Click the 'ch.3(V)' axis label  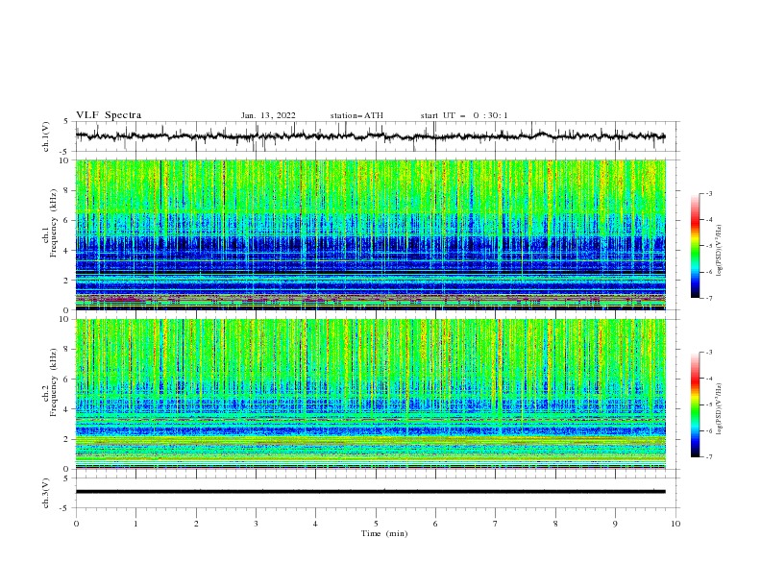tap(46, 493)
